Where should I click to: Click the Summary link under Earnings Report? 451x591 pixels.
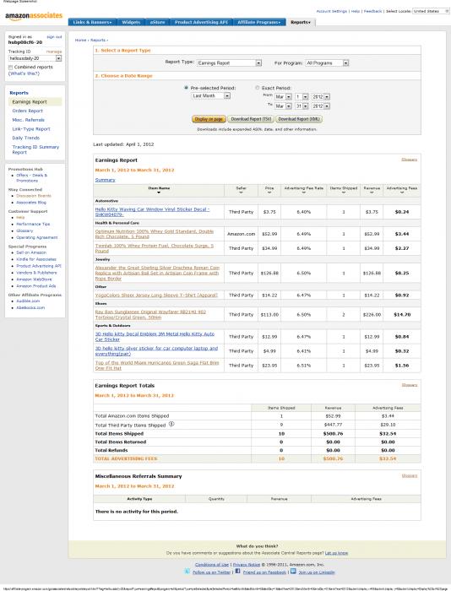click(x=106, y=180)
